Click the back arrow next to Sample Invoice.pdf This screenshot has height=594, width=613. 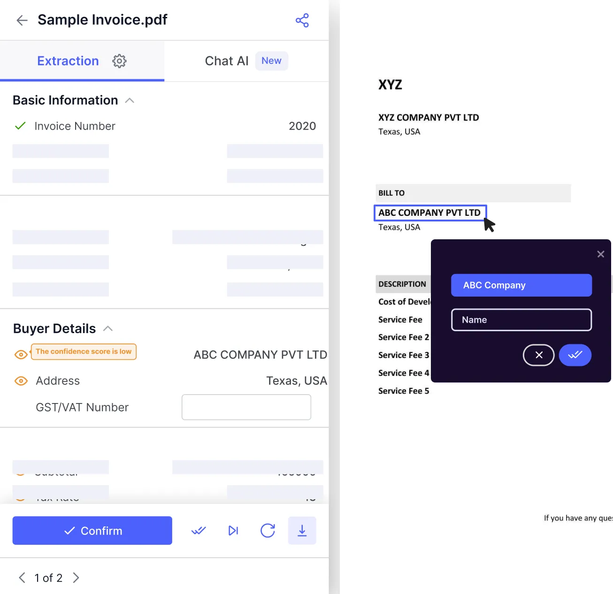pyautogui.click(x=22, y=20)
